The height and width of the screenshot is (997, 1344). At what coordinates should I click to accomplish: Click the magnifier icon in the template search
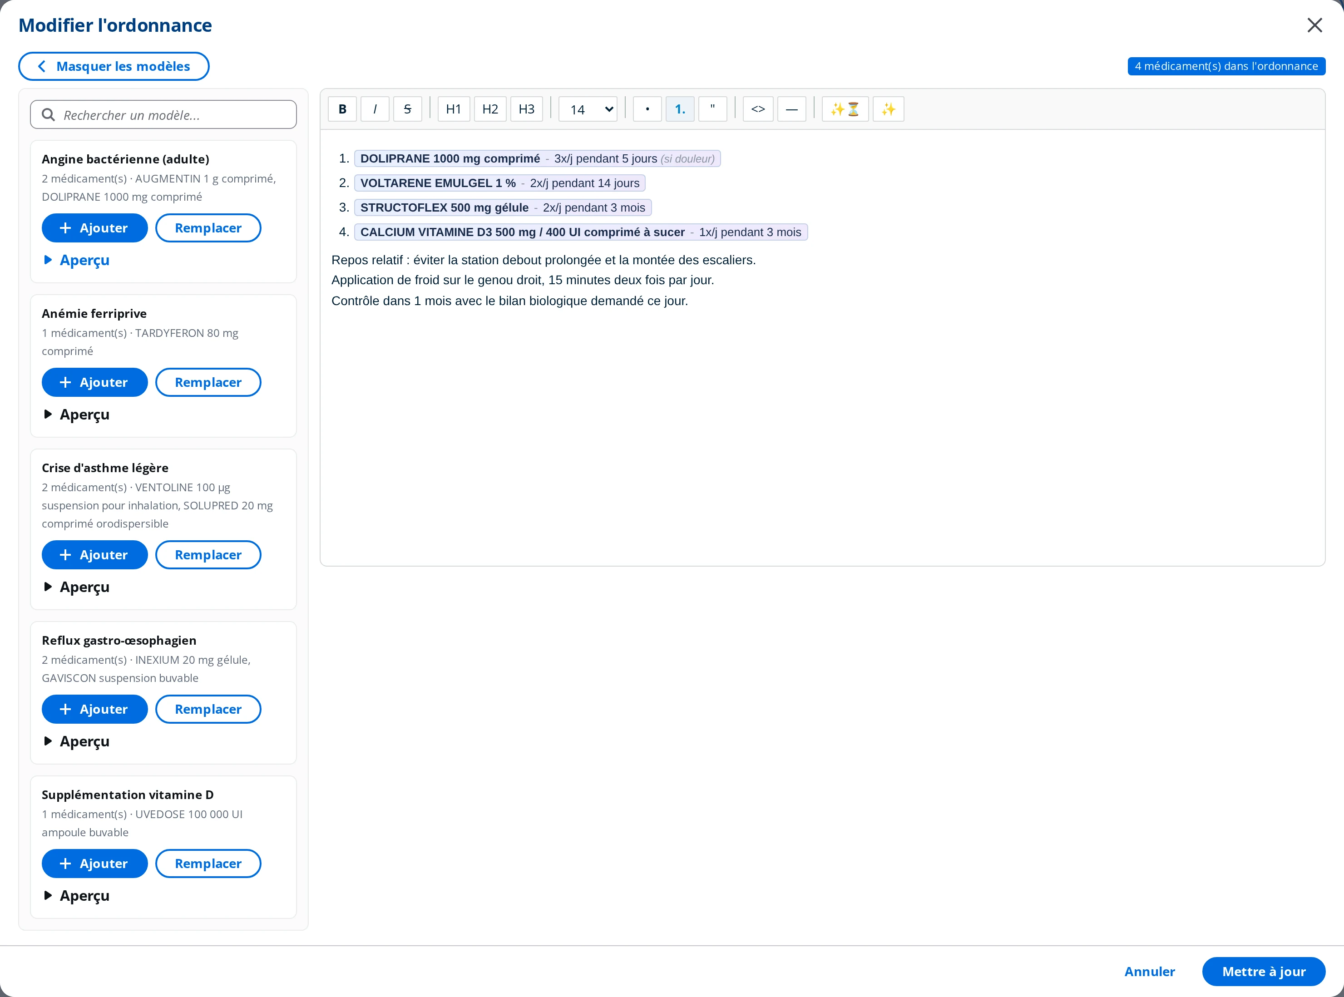[48, 115]
